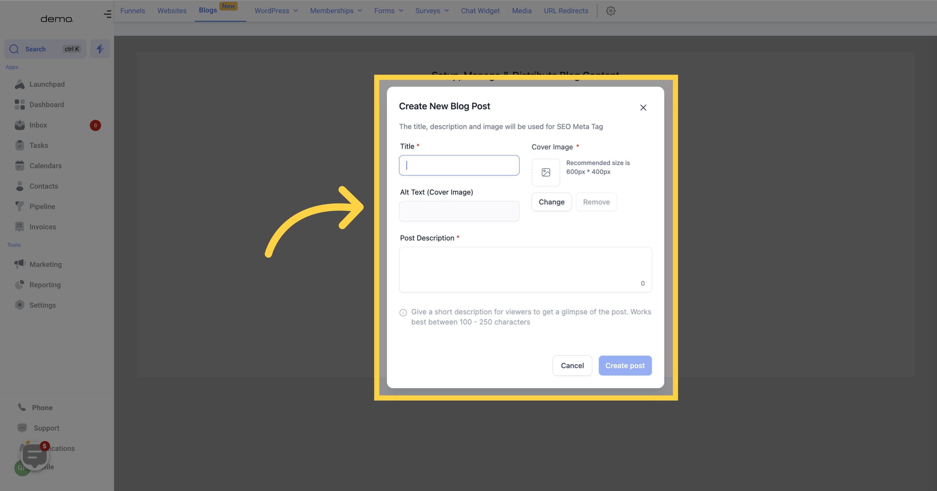Open the Funnels menu item
This screenshot has width=937, height=491.
tap(132, 11)
